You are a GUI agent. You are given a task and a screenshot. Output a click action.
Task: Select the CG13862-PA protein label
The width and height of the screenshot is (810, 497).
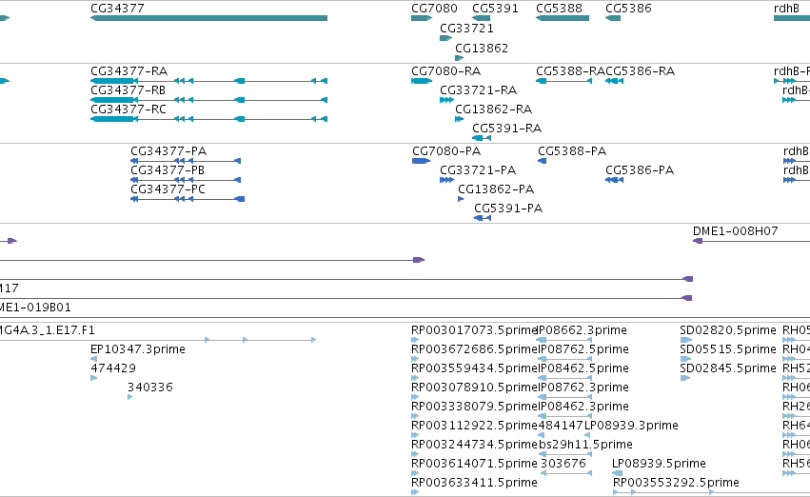pos(496,189)
